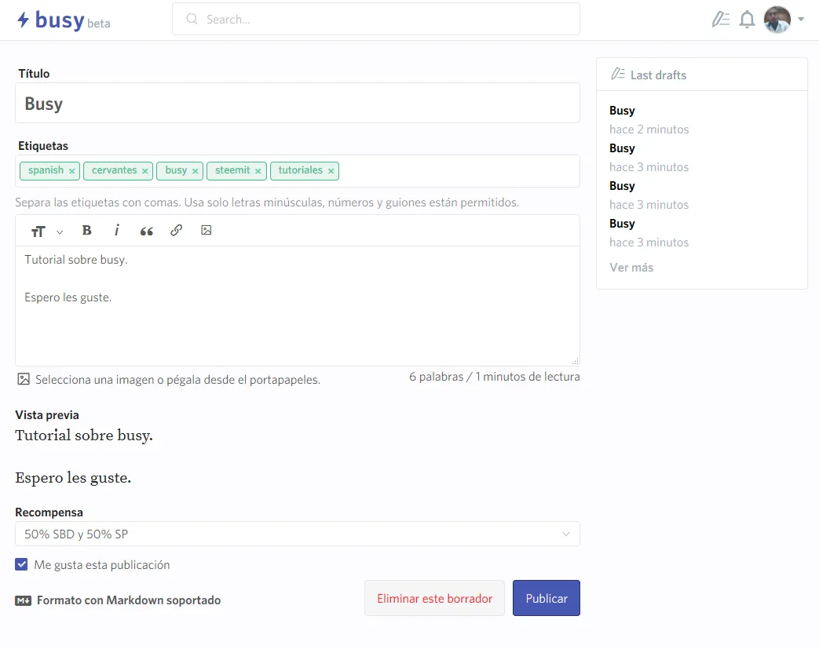This screenshot has height=649, width=819.
Task: Click the magnifier icon in search bar
Action: pos(192,20)
